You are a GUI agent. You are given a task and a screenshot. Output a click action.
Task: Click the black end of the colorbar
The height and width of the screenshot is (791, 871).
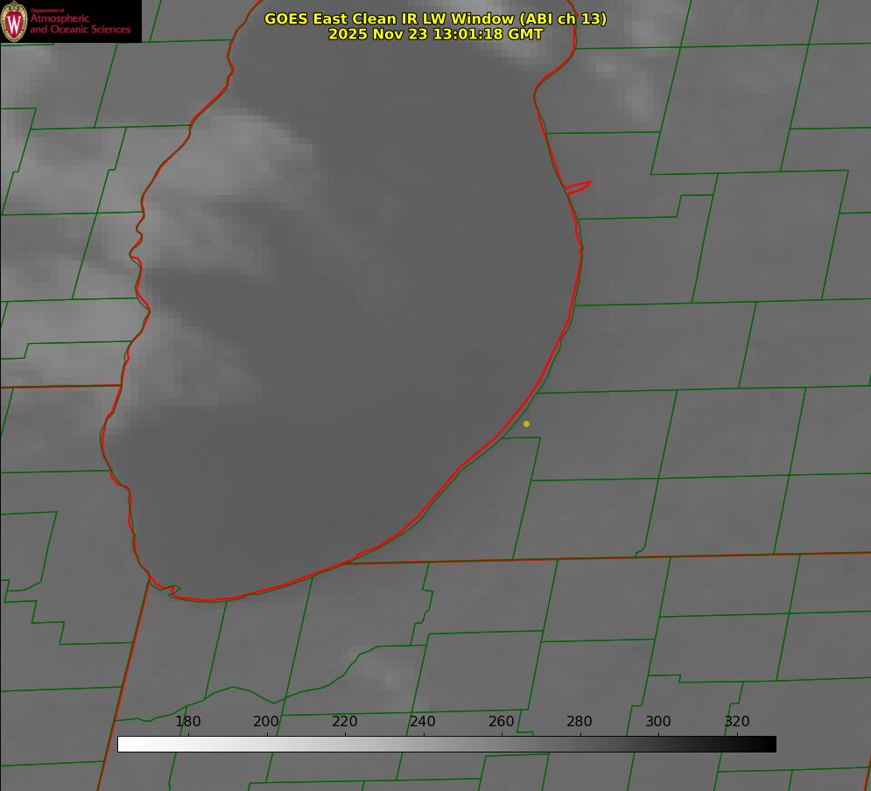769,744
